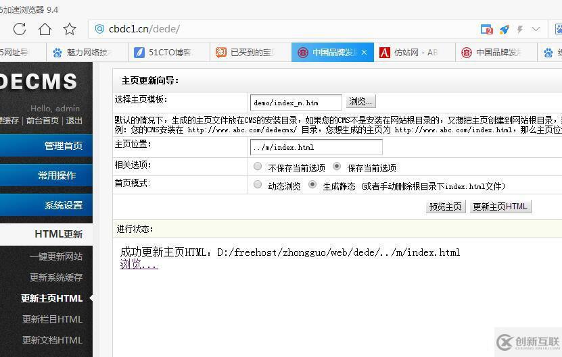Click the browser reload icon

(20, 29)
